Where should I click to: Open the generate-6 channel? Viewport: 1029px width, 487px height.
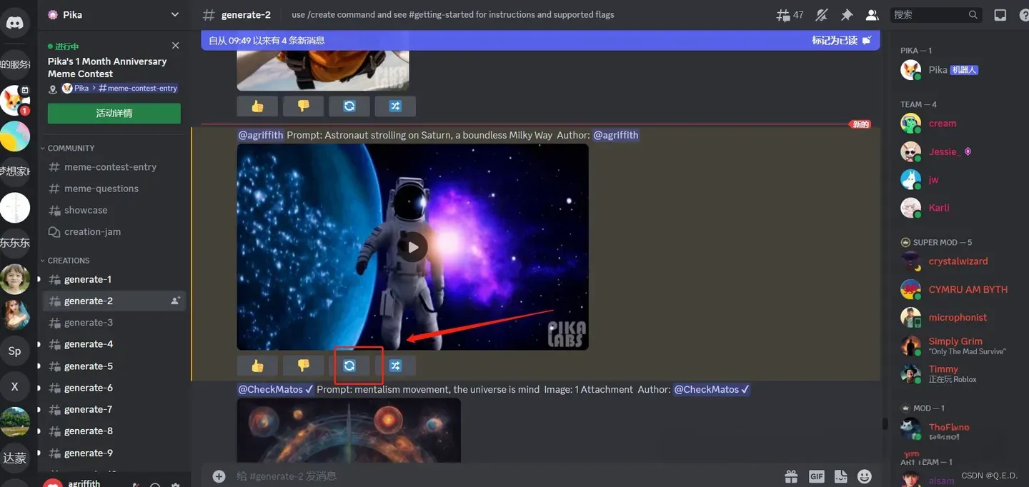[114, 388]
